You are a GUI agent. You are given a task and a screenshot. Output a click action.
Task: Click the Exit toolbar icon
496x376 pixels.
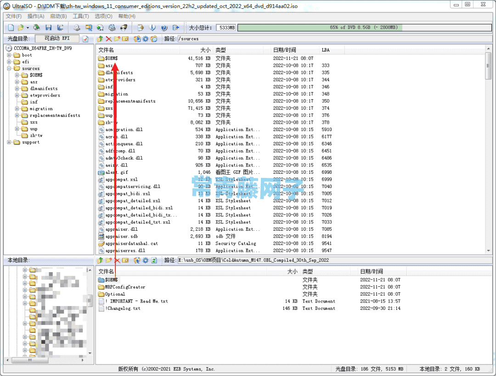pos(176,28)
